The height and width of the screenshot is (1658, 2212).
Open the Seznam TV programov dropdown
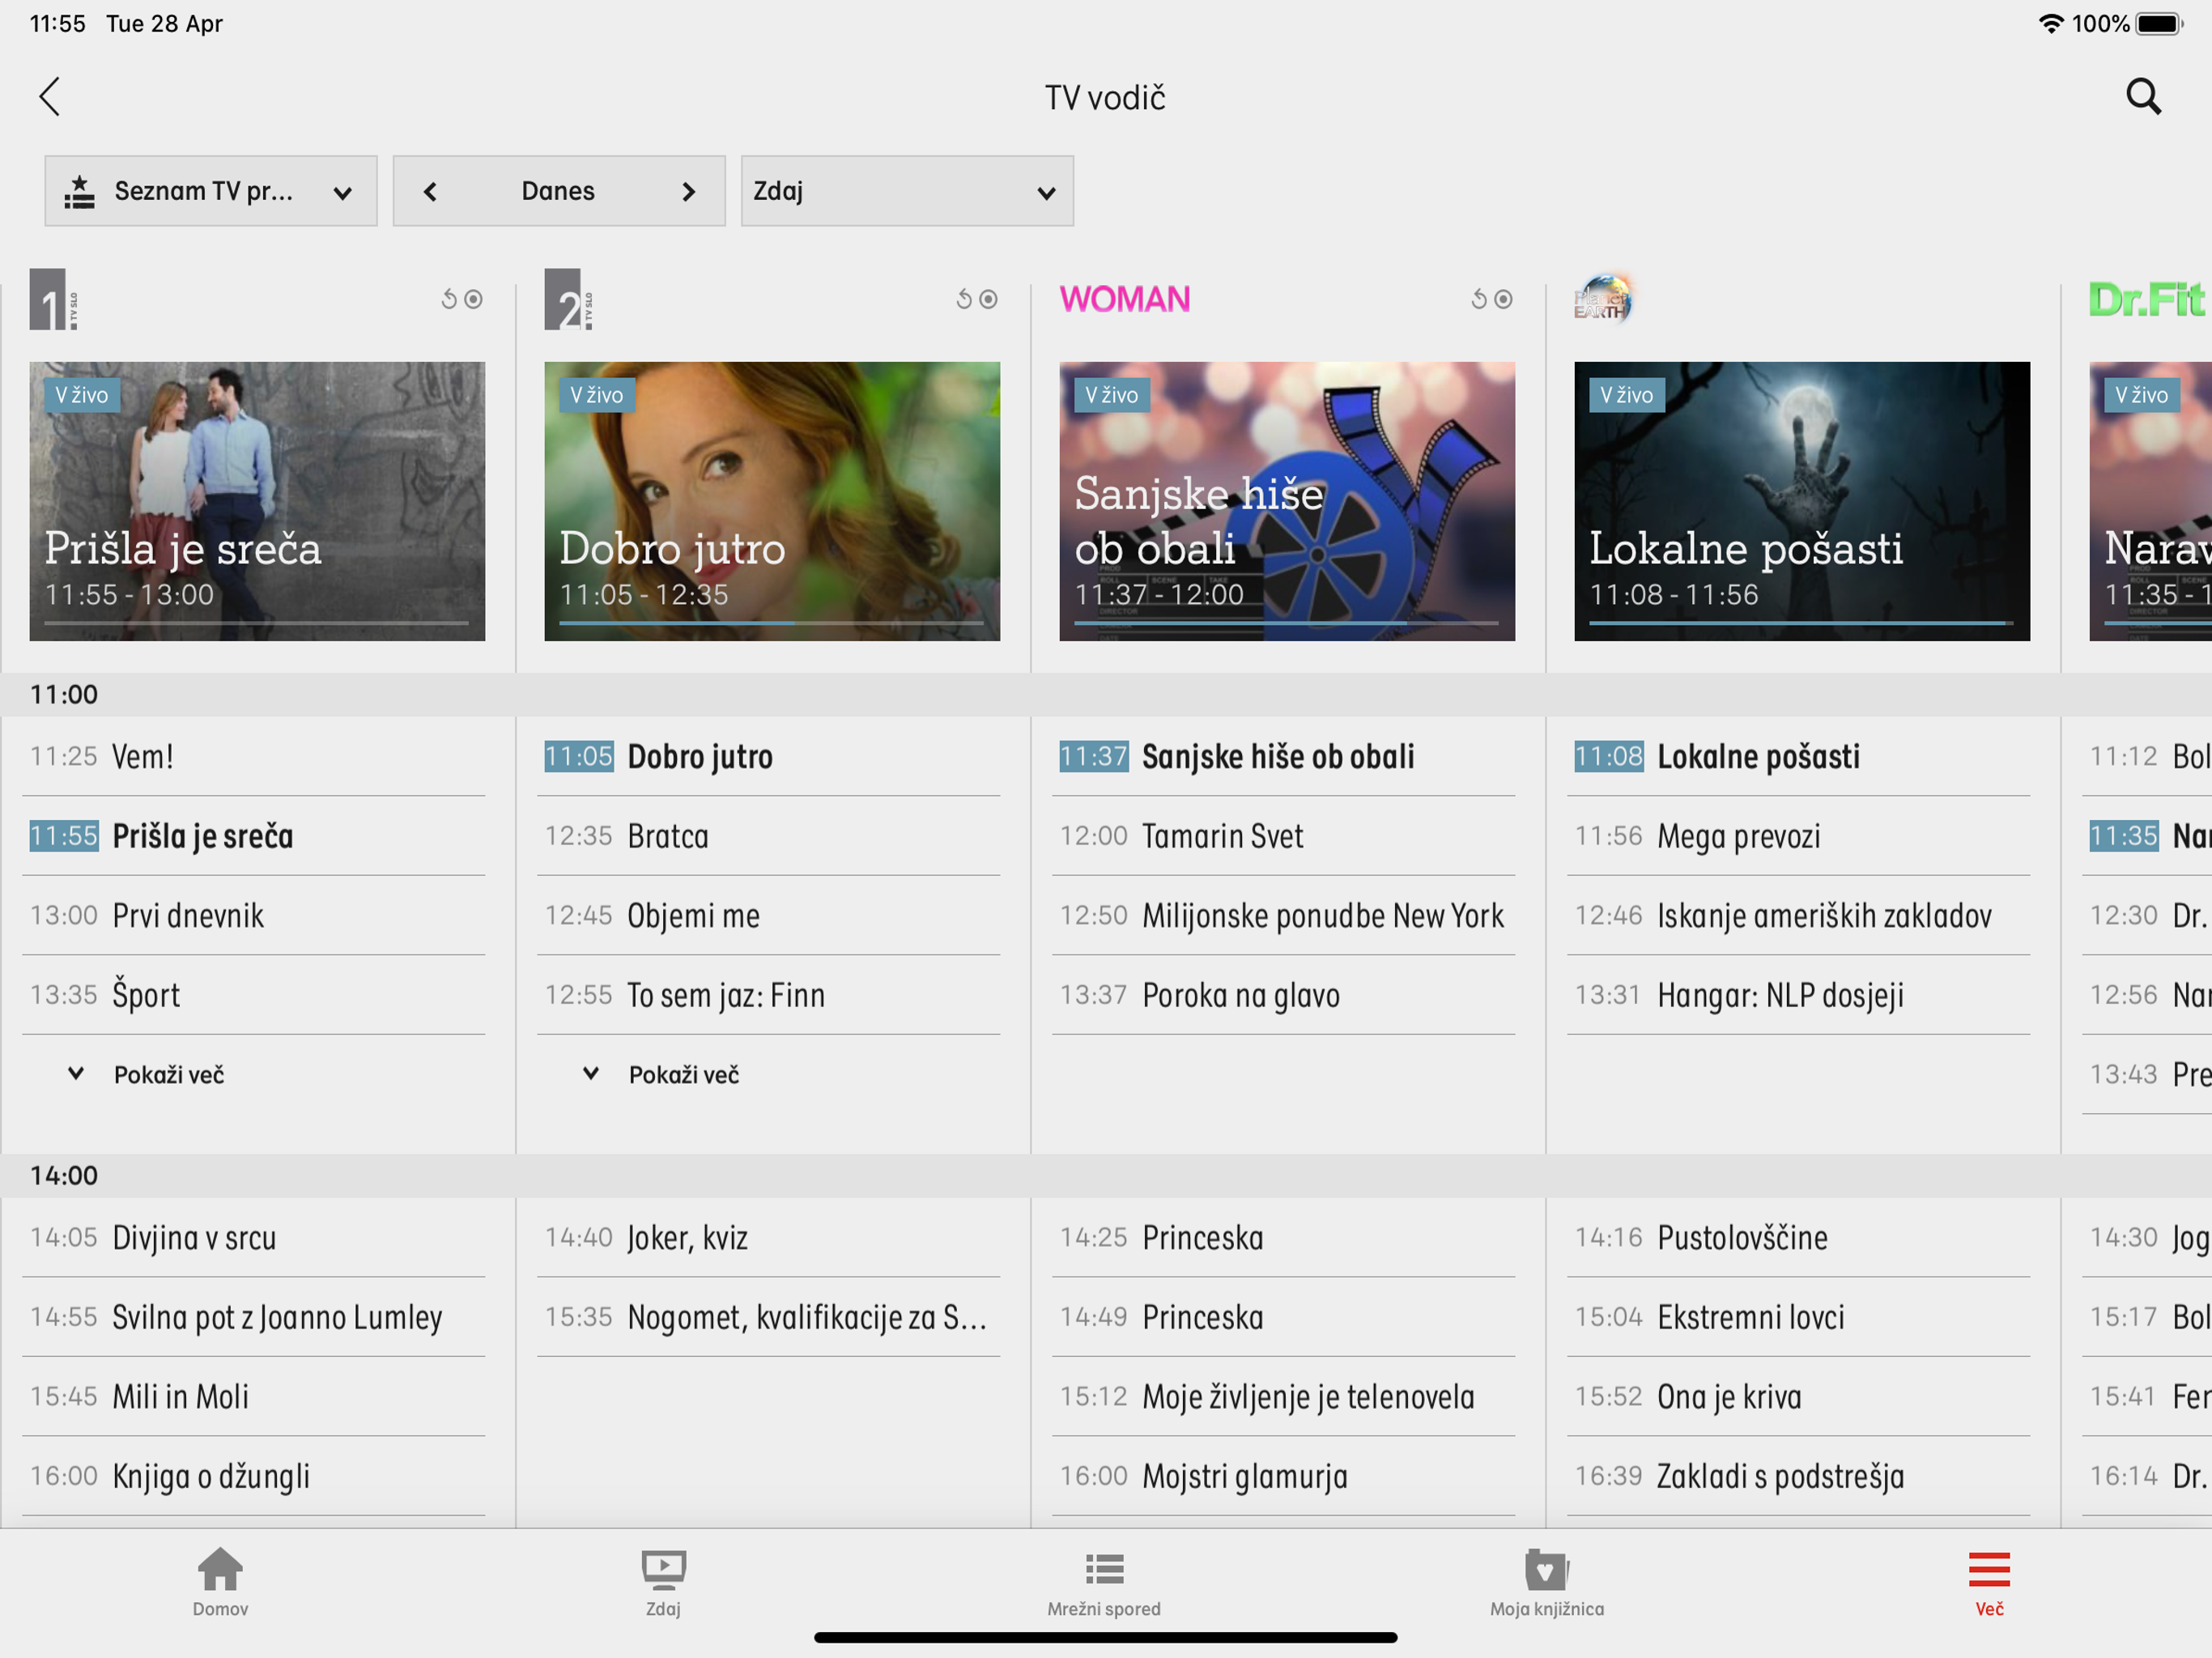click(211, 191)
